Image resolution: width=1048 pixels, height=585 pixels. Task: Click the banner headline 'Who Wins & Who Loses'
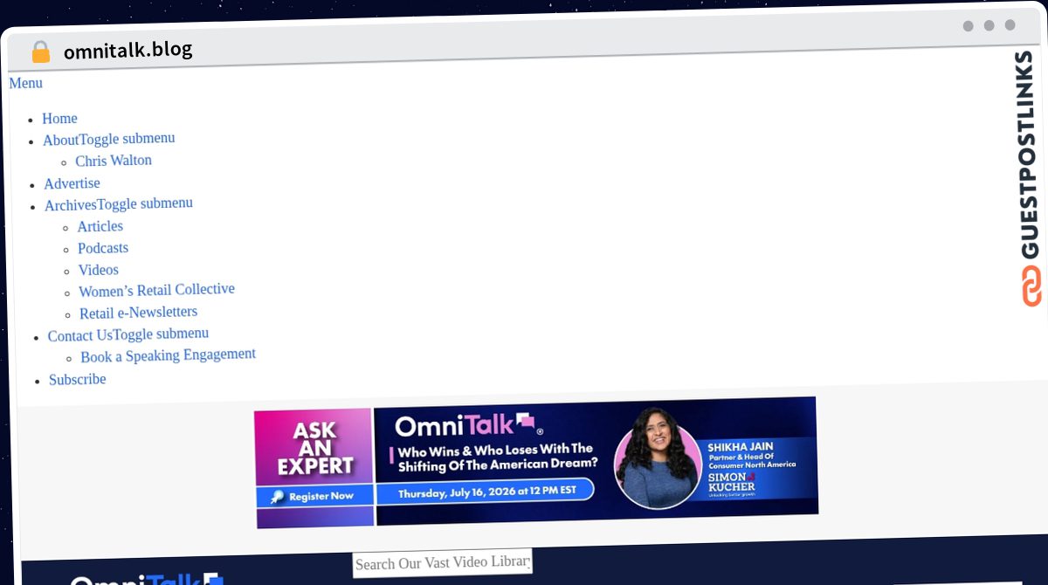[498, 456]
